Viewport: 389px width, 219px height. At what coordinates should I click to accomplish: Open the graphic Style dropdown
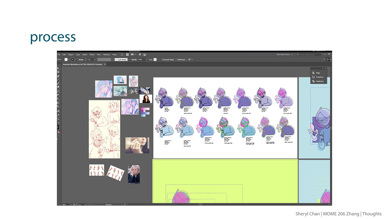tap(158, 59)
